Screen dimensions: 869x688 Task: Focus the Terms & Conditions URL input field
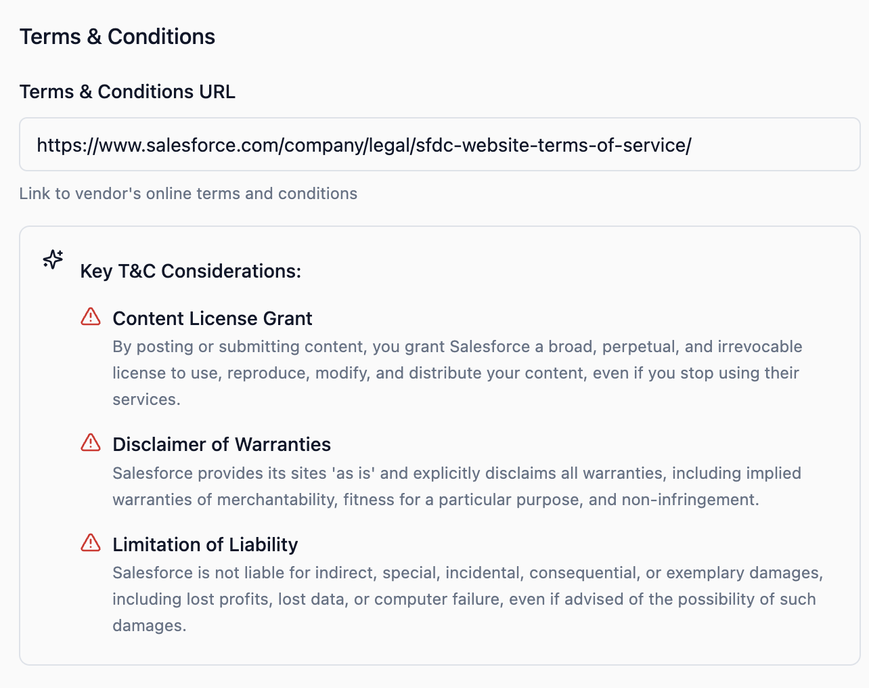[x=439, y=145]
